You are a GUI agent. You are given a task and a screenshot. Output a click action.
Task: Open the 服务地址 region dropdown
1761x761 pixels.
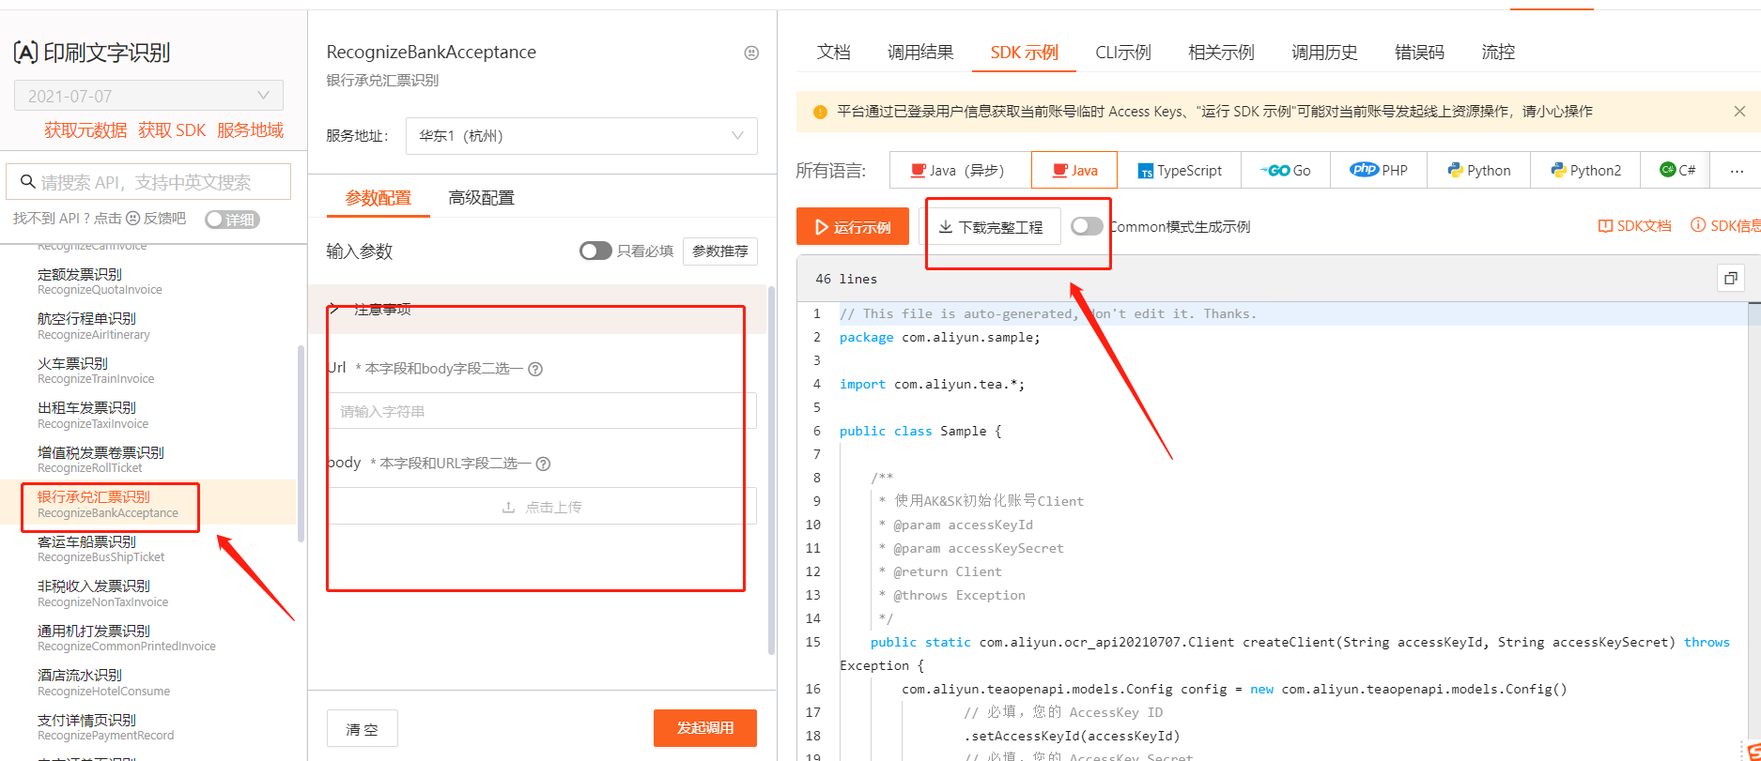click(x=581, y=136)
